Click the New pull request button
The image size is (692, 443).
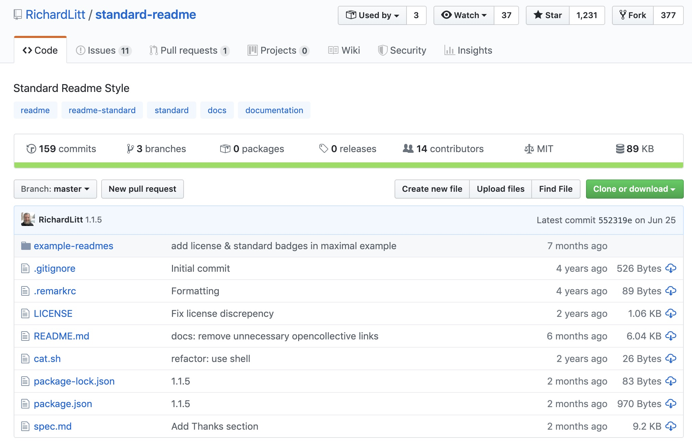(142, 189)
